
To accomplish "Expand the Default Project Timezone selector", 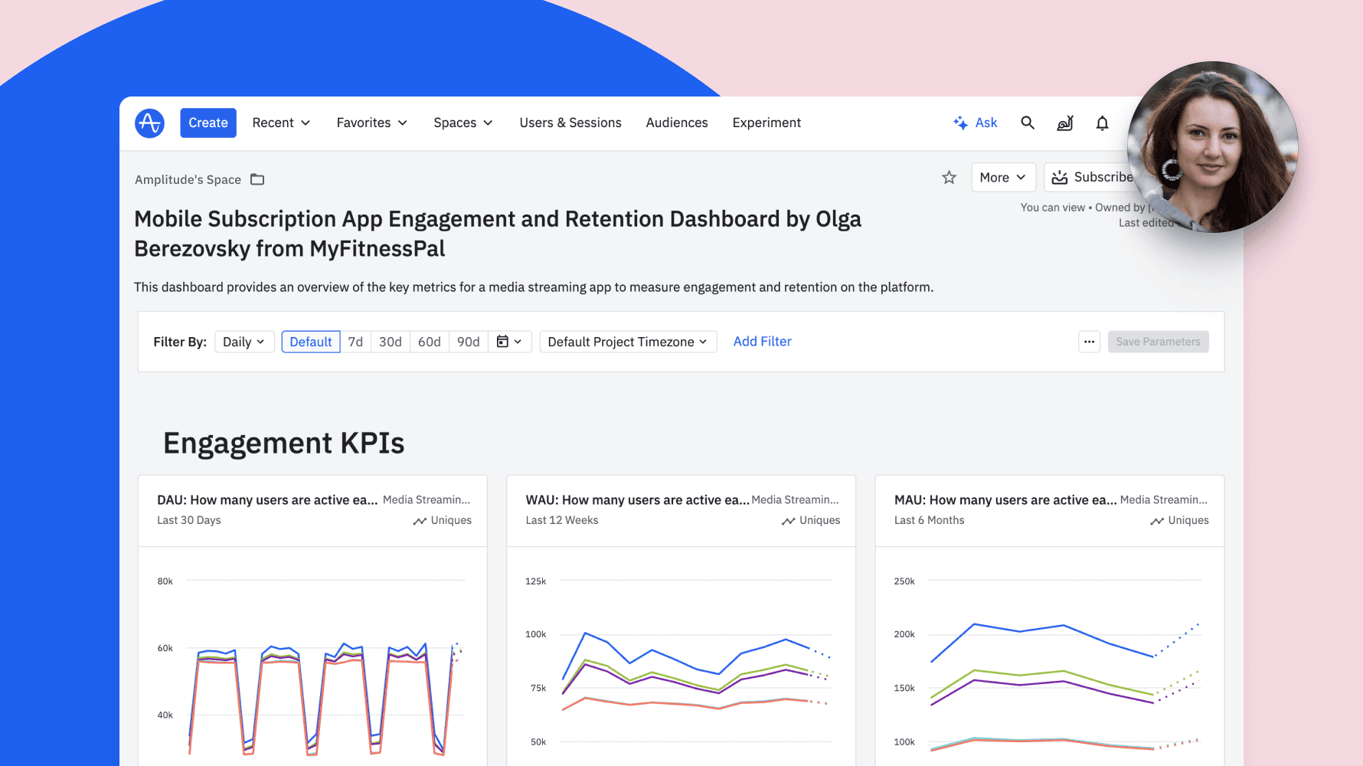I will click(627, 342).
